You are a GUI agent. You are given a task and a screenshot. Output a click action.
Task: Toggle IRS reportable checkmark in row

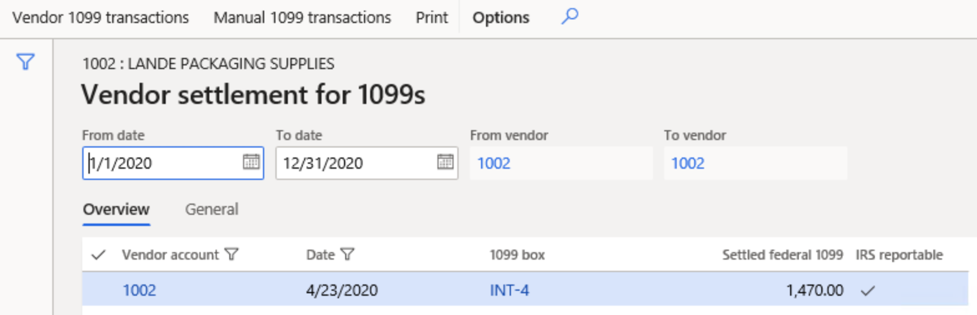[865, 290]
